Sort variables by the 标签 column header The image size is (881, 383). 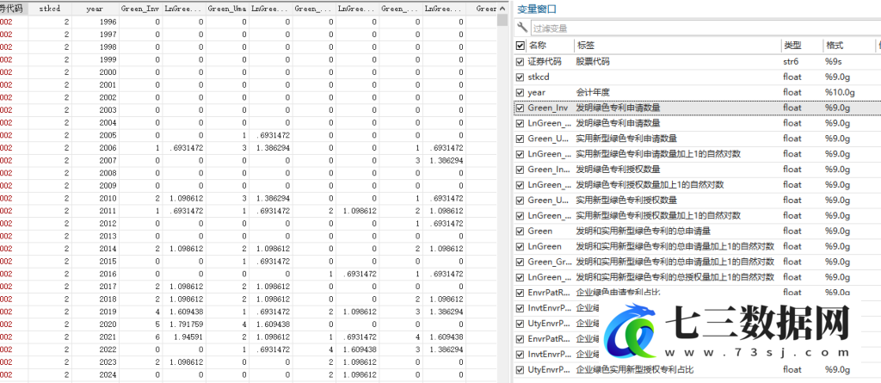pos(585,46)
